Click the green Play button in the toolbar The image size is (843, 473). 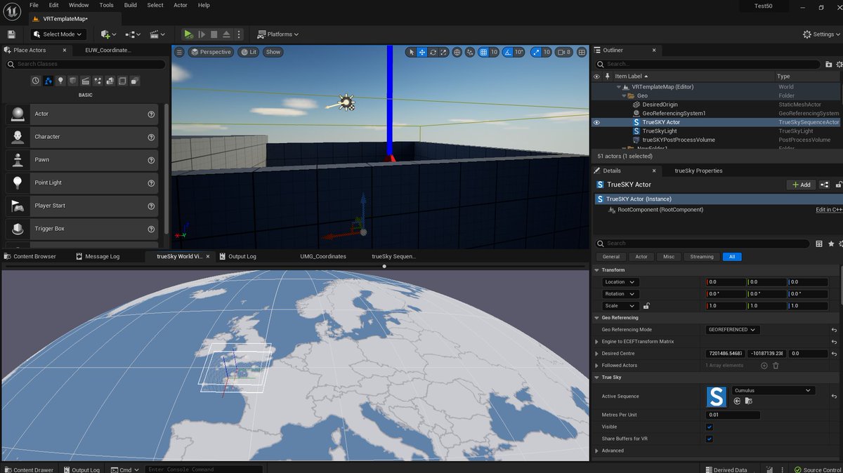(188, 34)
